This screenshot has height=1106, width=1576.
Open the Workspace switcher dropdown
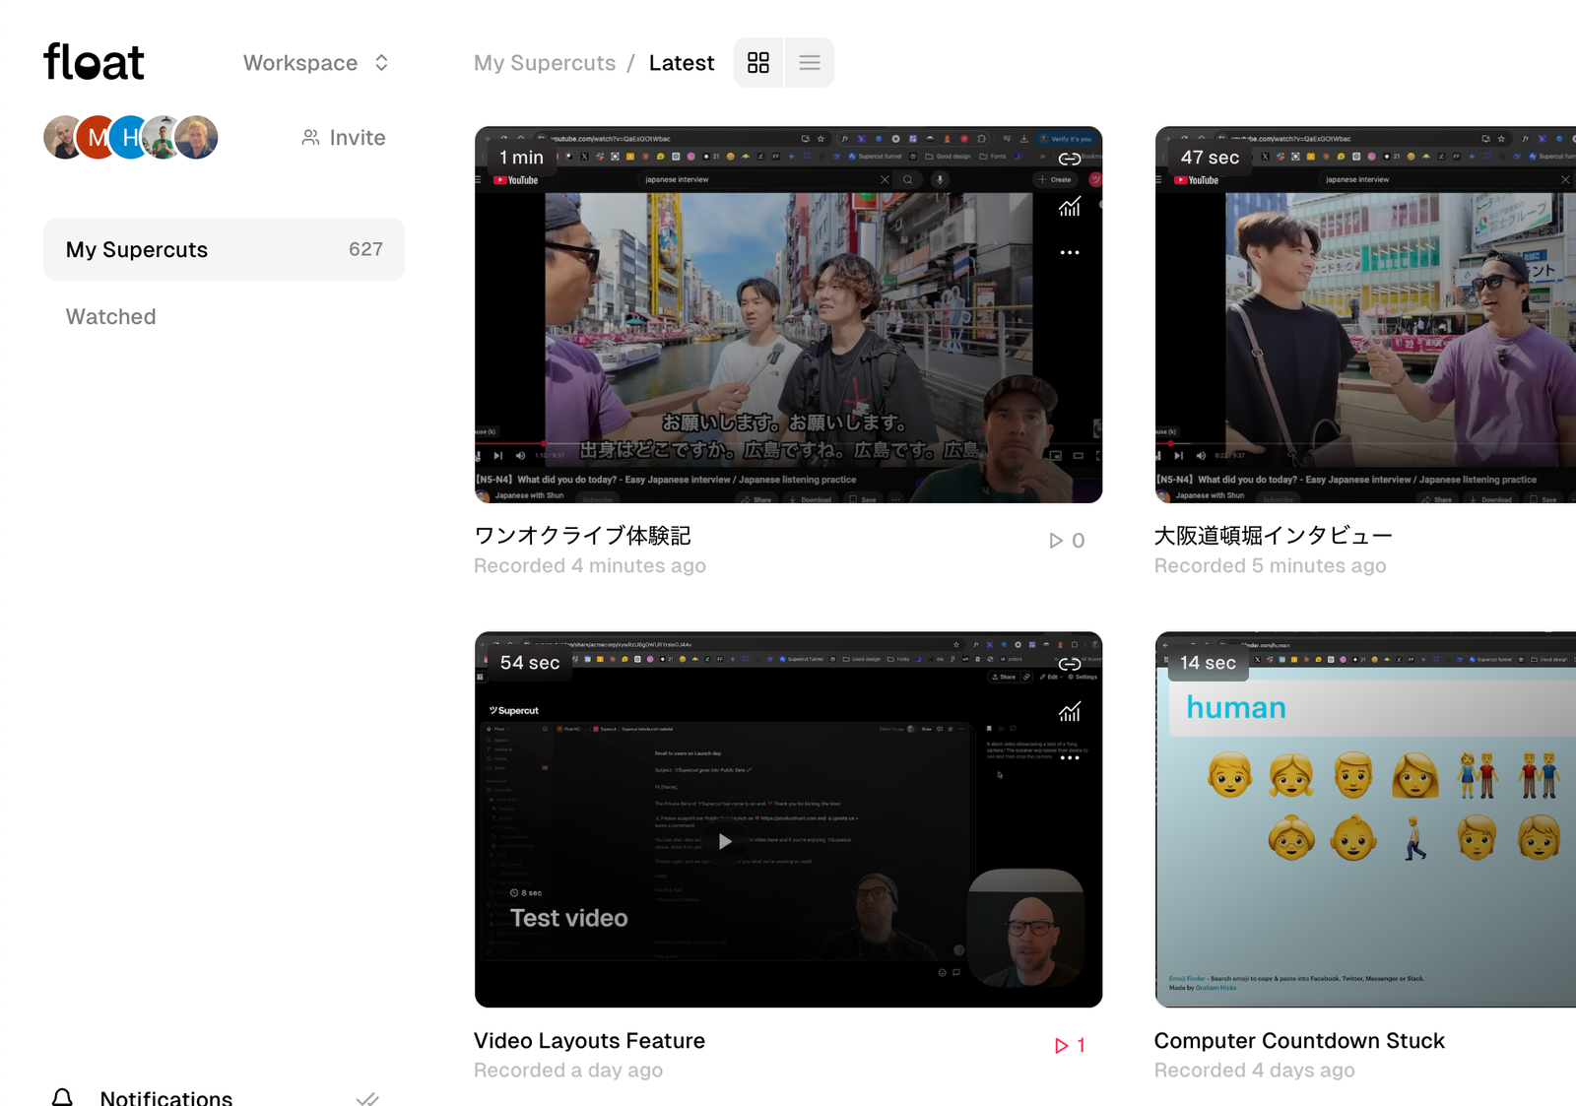tap(316, 63)
